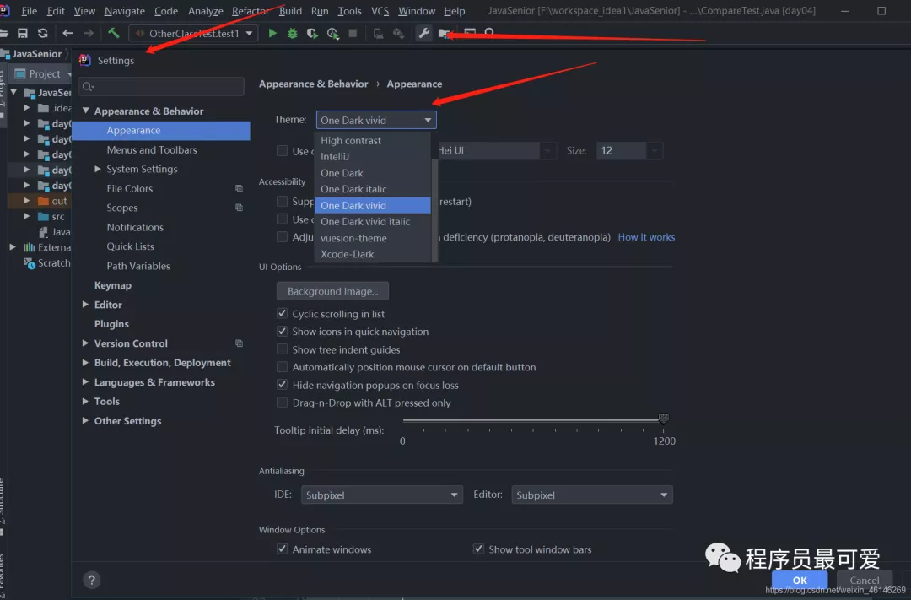Click the project-level icon beside Version Control

point(239,343)
